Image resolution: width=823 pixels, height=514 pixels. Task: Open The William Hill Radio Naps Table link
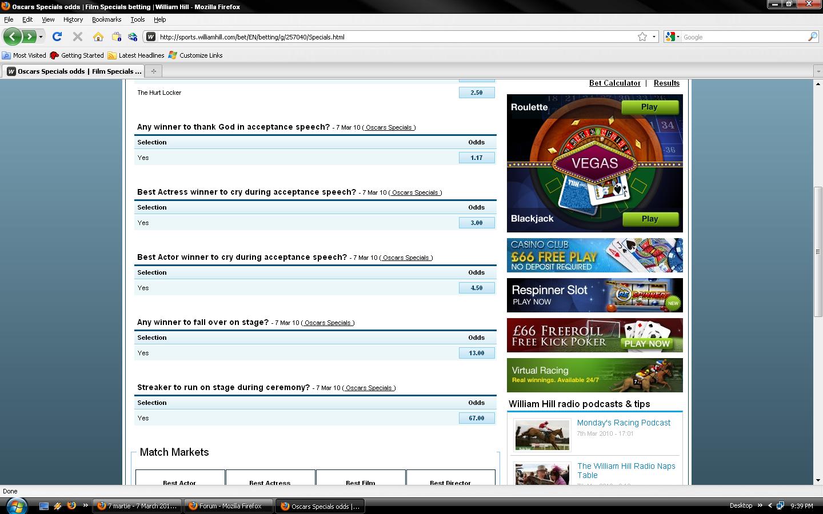(626, 471)
